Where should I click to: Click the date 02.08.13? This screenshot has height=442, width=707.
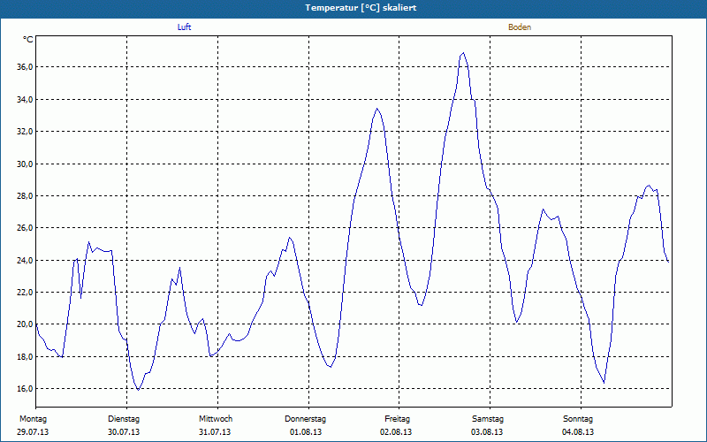[396, 432]
